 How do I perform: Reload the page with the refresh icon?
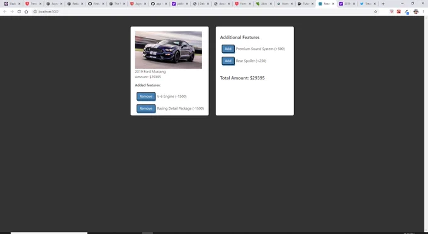pos(19,11)
